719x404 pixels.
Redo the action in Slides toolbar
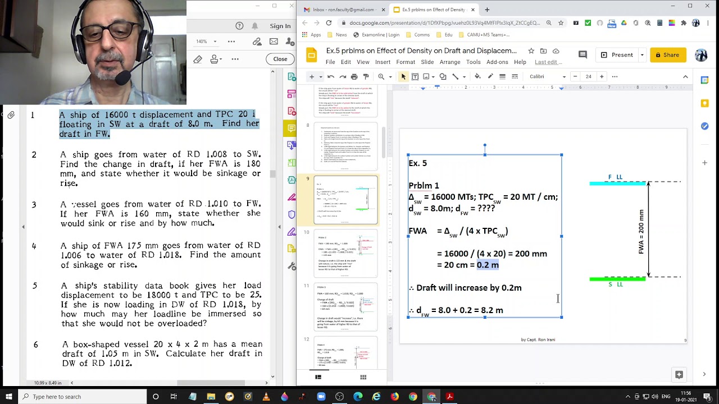click(x=343, y=76)
